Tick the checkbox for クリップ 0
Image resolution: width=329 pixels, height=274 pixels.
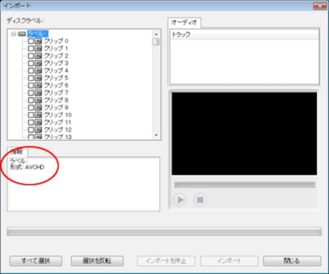[31, 41]
